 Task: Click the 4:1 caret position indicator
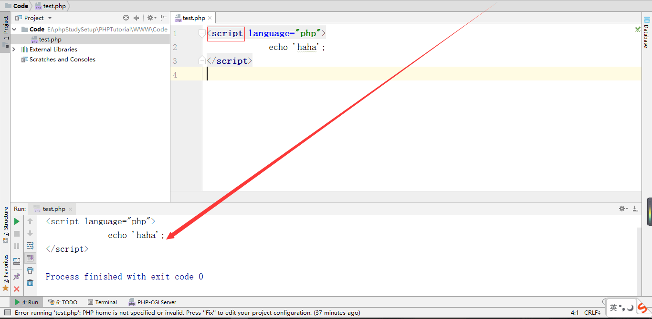coord(575,313)
